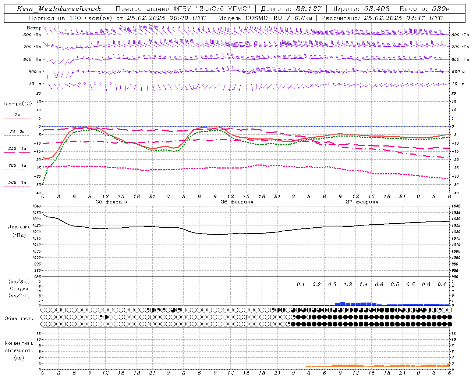
Task: Click the '(гПа)' unit under Давление
Action: 18,235
